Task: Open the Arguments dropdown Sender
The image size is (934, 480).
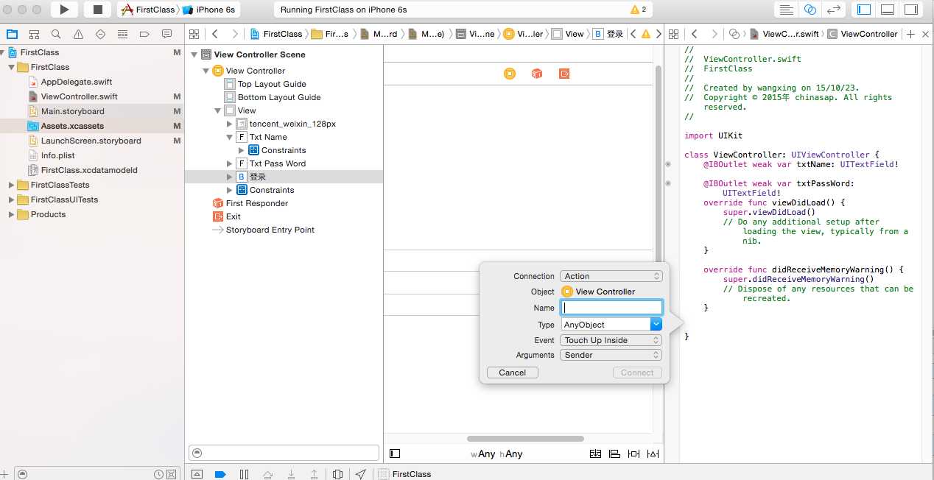Action: [611, 355]
